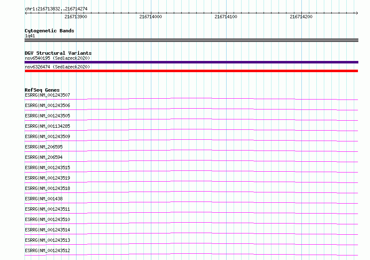Select transcript ESRRG|NM_001243505

coord(47,116)
